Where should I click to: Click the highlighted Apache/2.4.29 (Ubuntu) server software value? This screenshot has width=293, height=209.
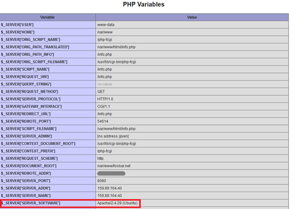116,203
